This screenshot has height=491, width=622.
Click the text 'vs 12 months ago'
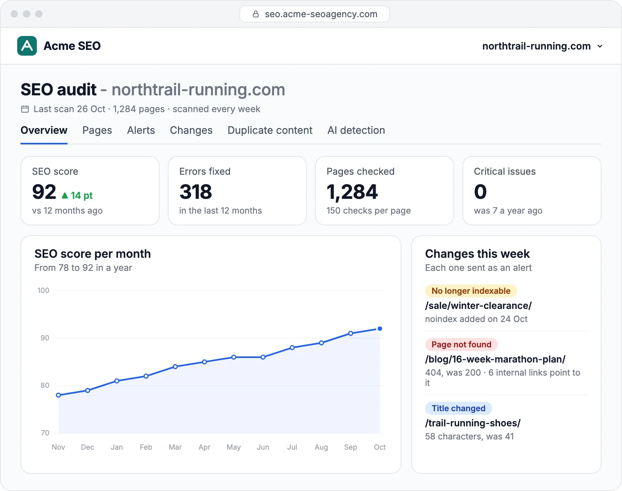tap(68, 211)
